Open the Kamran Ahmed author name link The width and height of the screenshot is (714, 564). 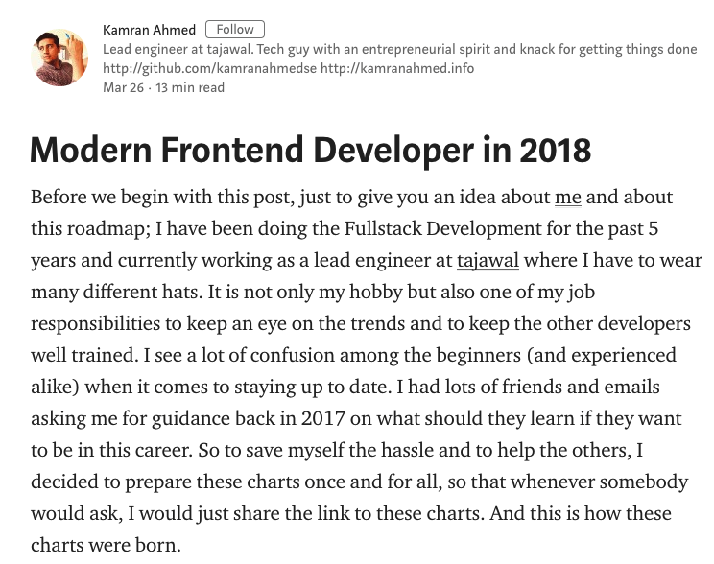coord(150,30)
